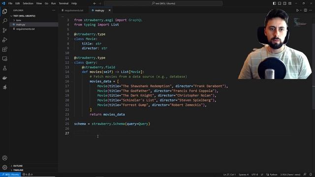Open the Remote Explorer view

tap(4, 59)
